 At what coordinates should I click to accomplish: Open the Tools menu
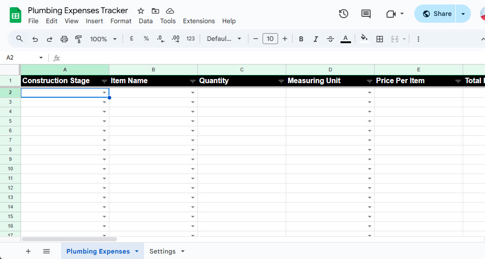point(168,21)
